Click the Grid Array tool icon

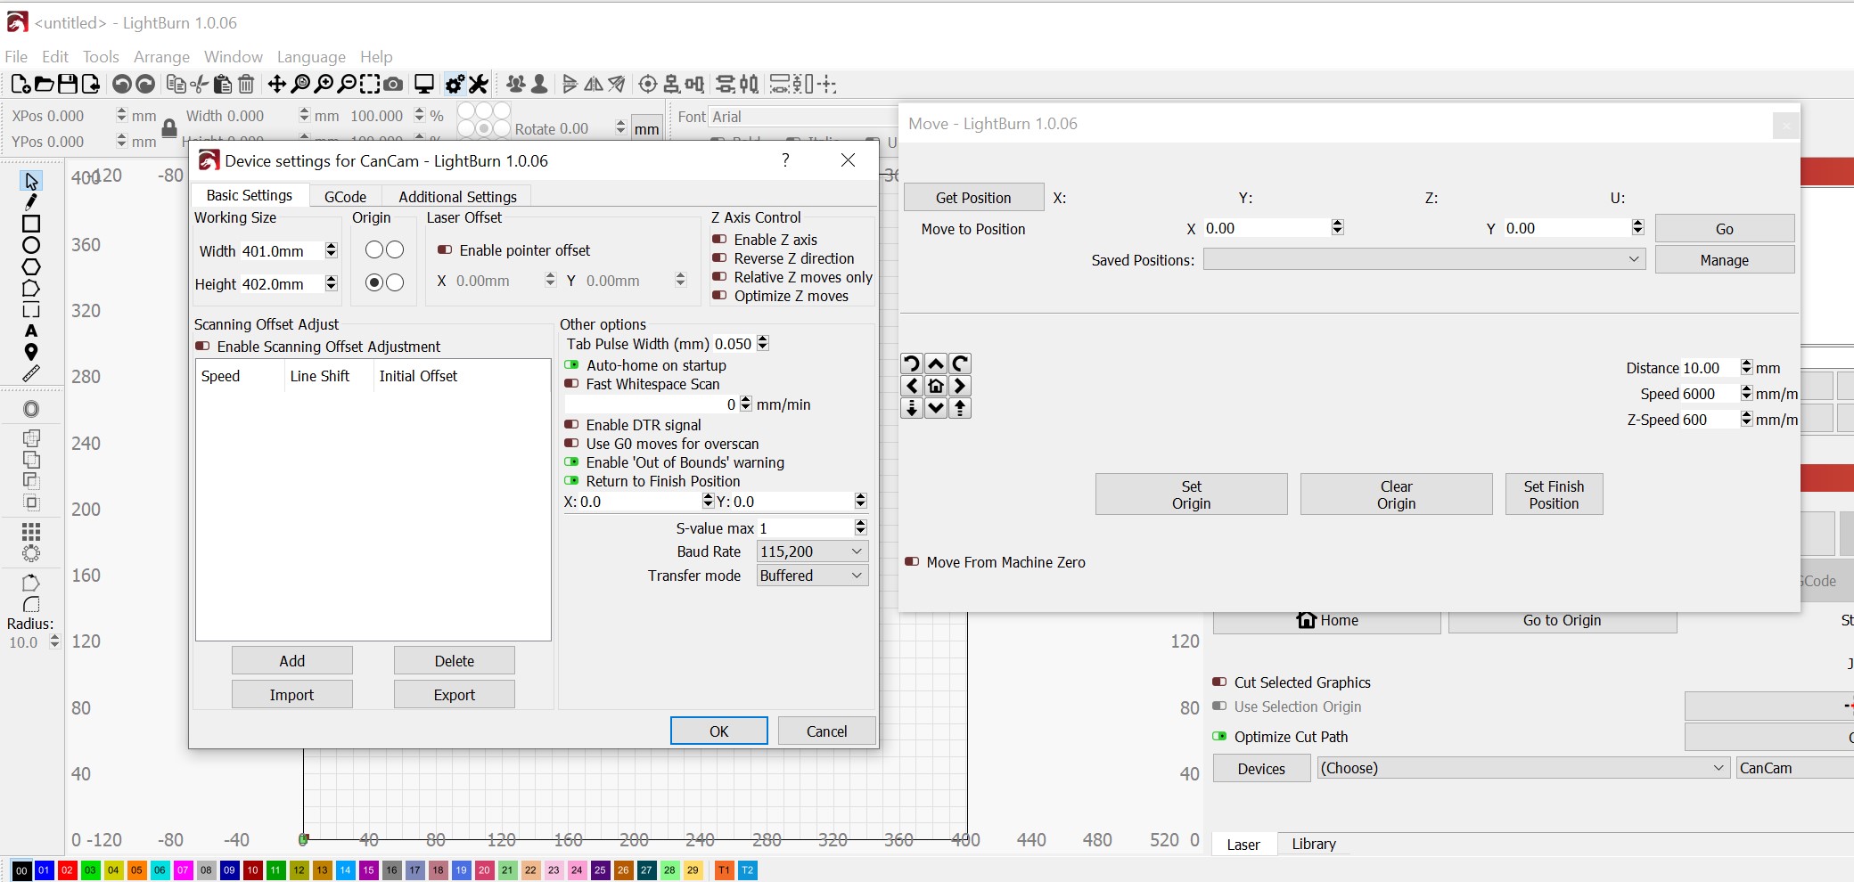click(x=31, y=532)
